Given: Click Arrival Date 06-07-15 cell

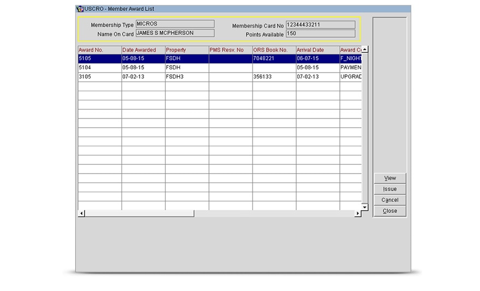Looking at the screenshot, I should (318, 59).
